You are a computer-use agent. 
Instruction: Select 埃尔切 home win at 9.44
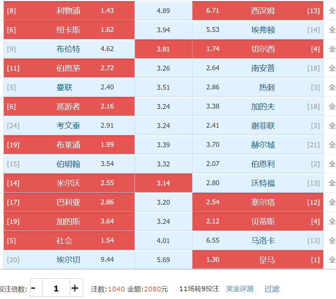click(x=69, y=260)
